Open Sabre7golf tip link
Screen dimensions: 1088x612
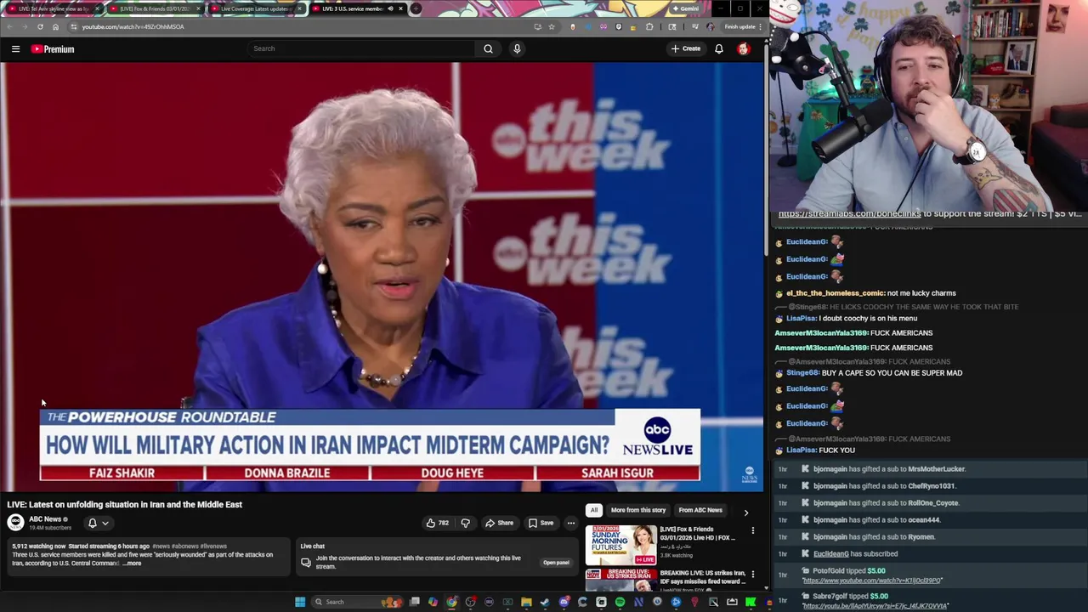coord(875,606)
